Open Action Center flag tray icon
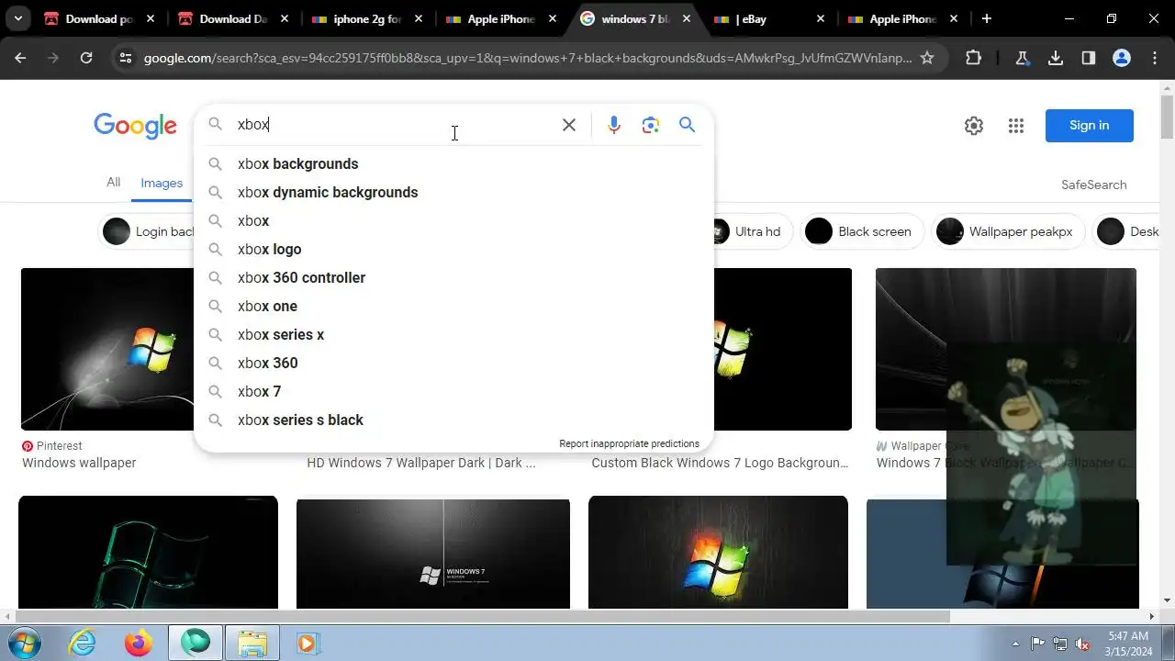Screen dimensions: 1175x661 tap(1037, 644)
